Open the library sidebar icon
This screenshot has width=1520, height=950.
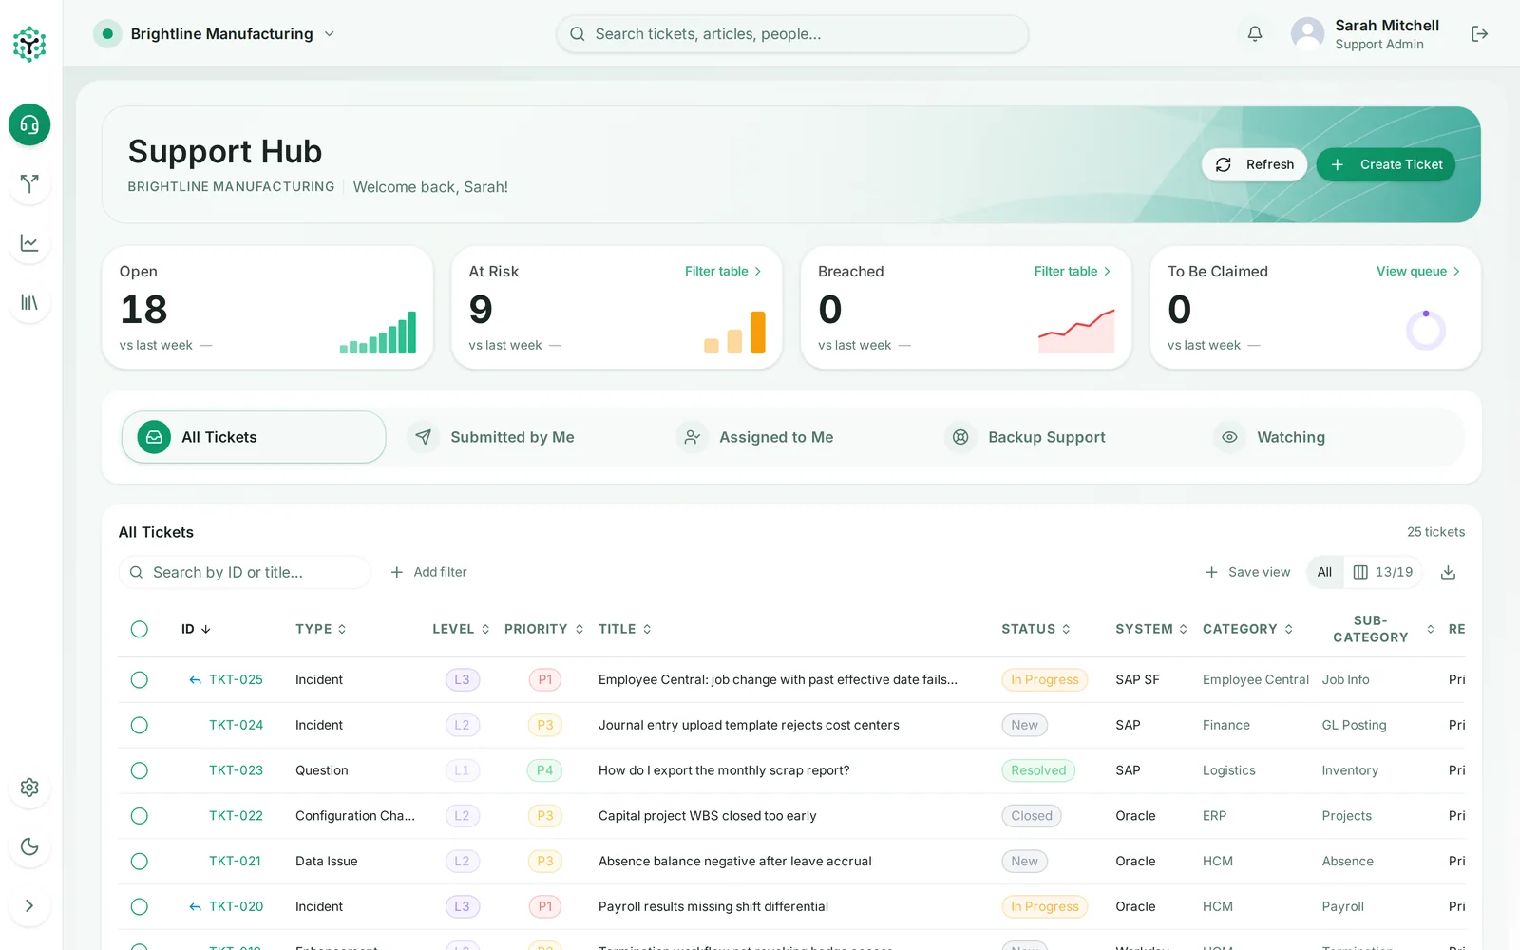(x=29, y=302)
